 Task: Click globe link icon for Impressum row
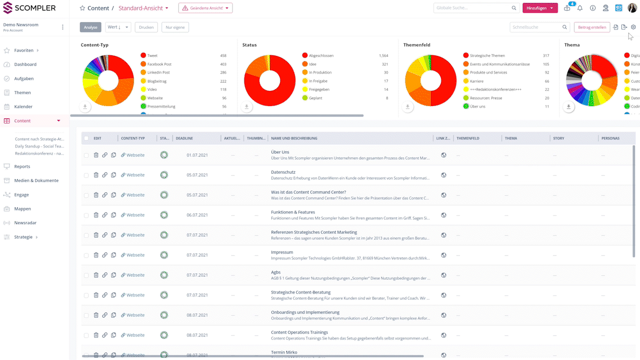point(443,255)
